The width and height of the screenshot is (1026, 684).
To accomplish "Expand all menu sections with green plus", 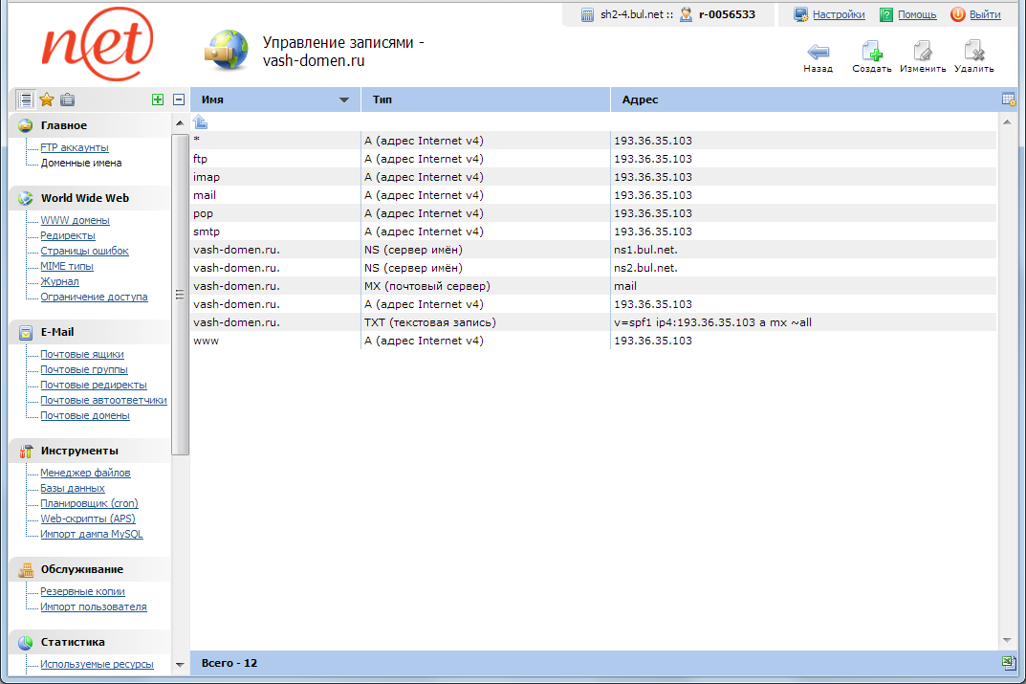I will coord(158,99).
